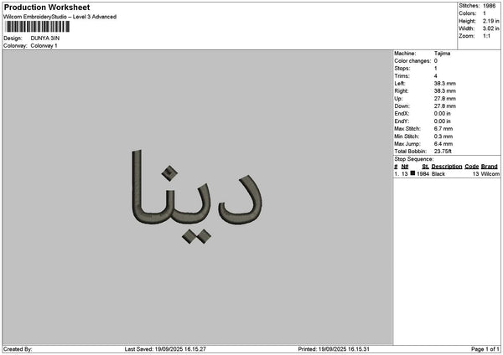The image size is (503, 355).
Task: Click 'Wilcom EmbroideryStudio – Level 3 Advanced' text
Action: pos(60,17)
